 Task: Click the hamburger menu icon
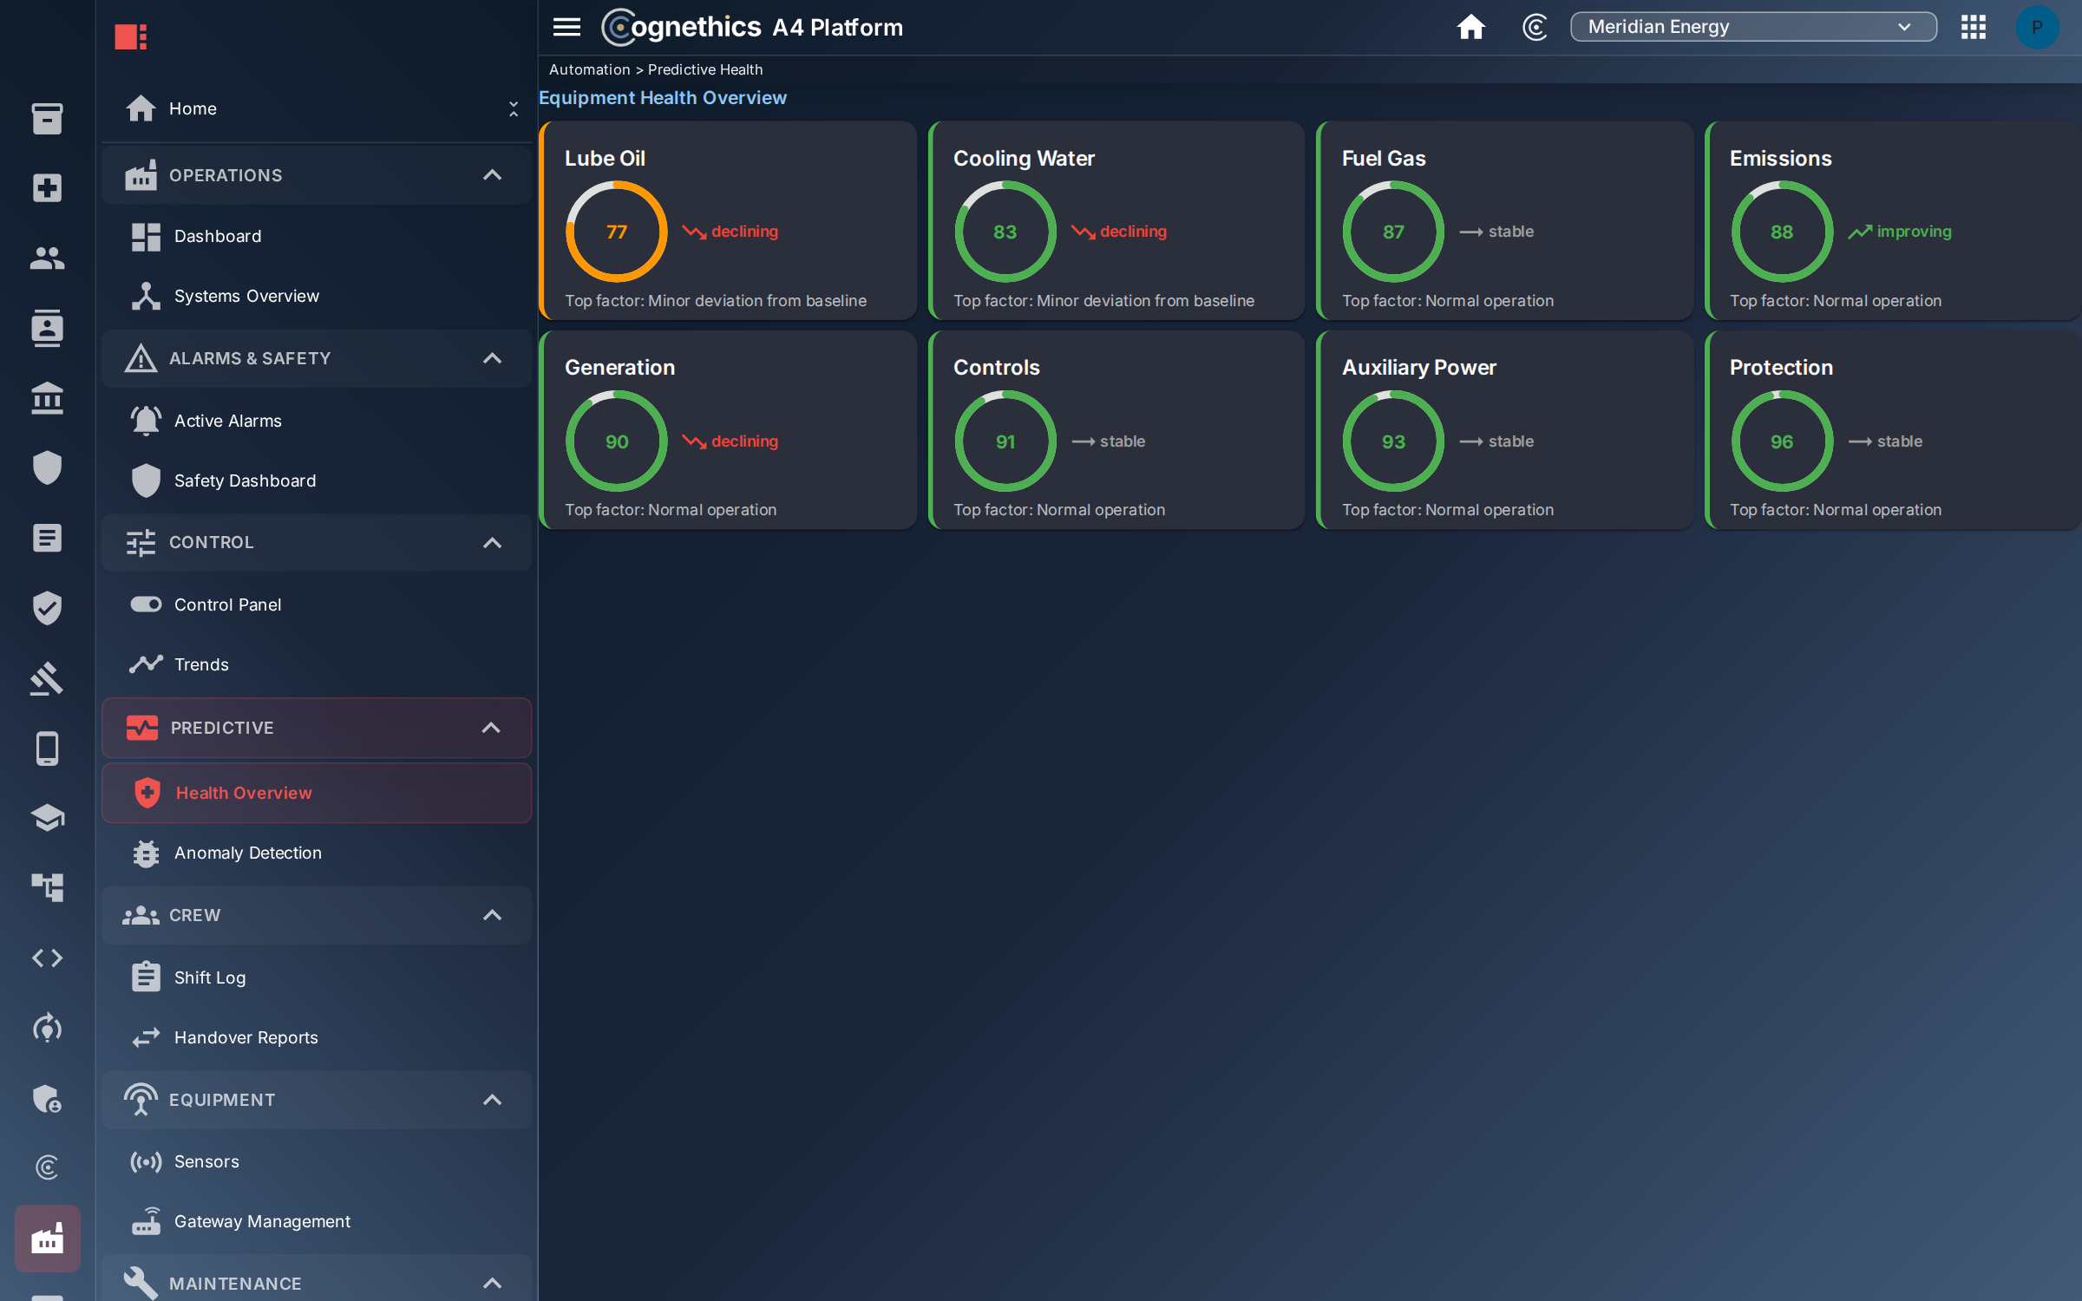(566, 27)
